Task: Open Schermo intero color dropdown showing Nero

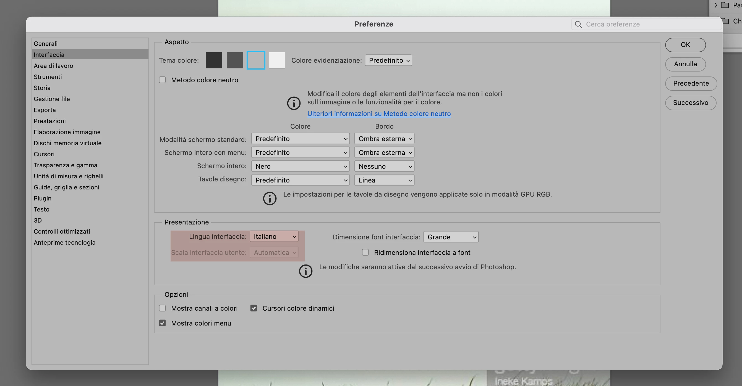Action: pyautogui.click(x=300, y=166)
